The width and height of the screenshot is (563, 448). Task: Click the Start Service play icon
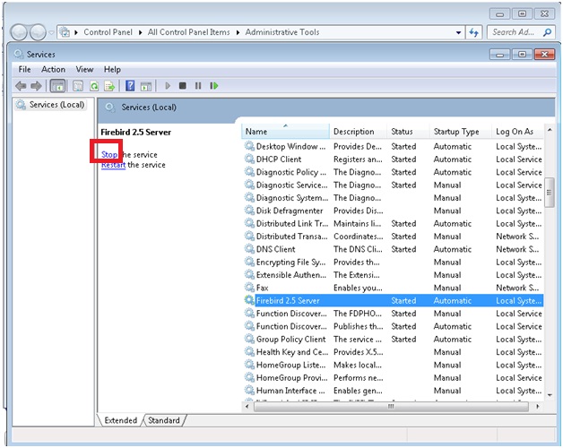(x=168, y=86)
